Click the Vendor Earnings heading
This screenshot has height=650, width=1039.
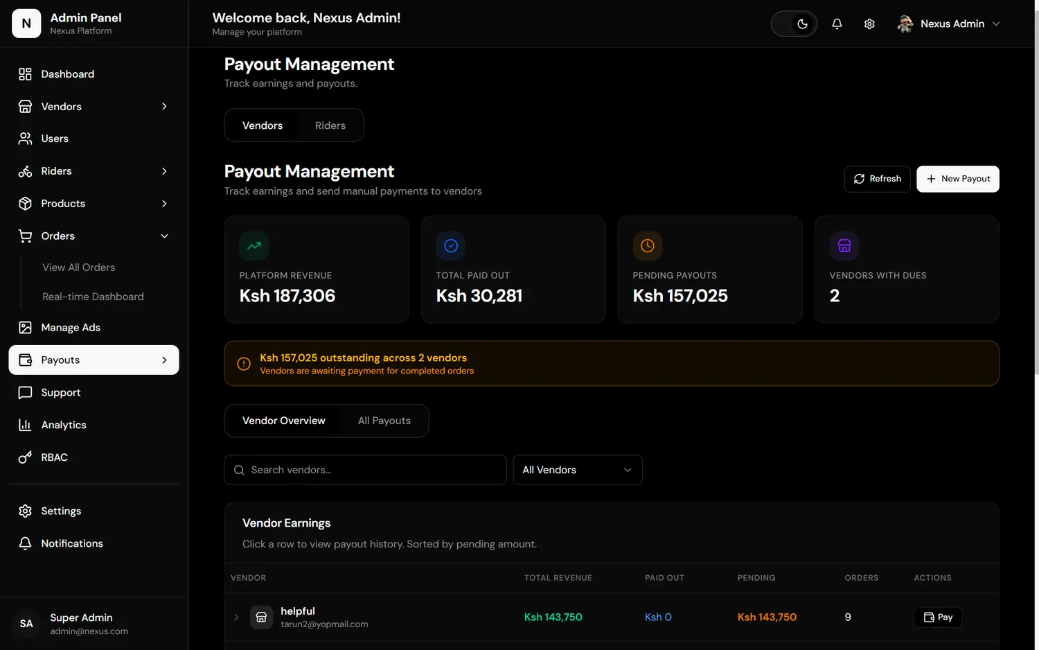(x=286, y=523)
